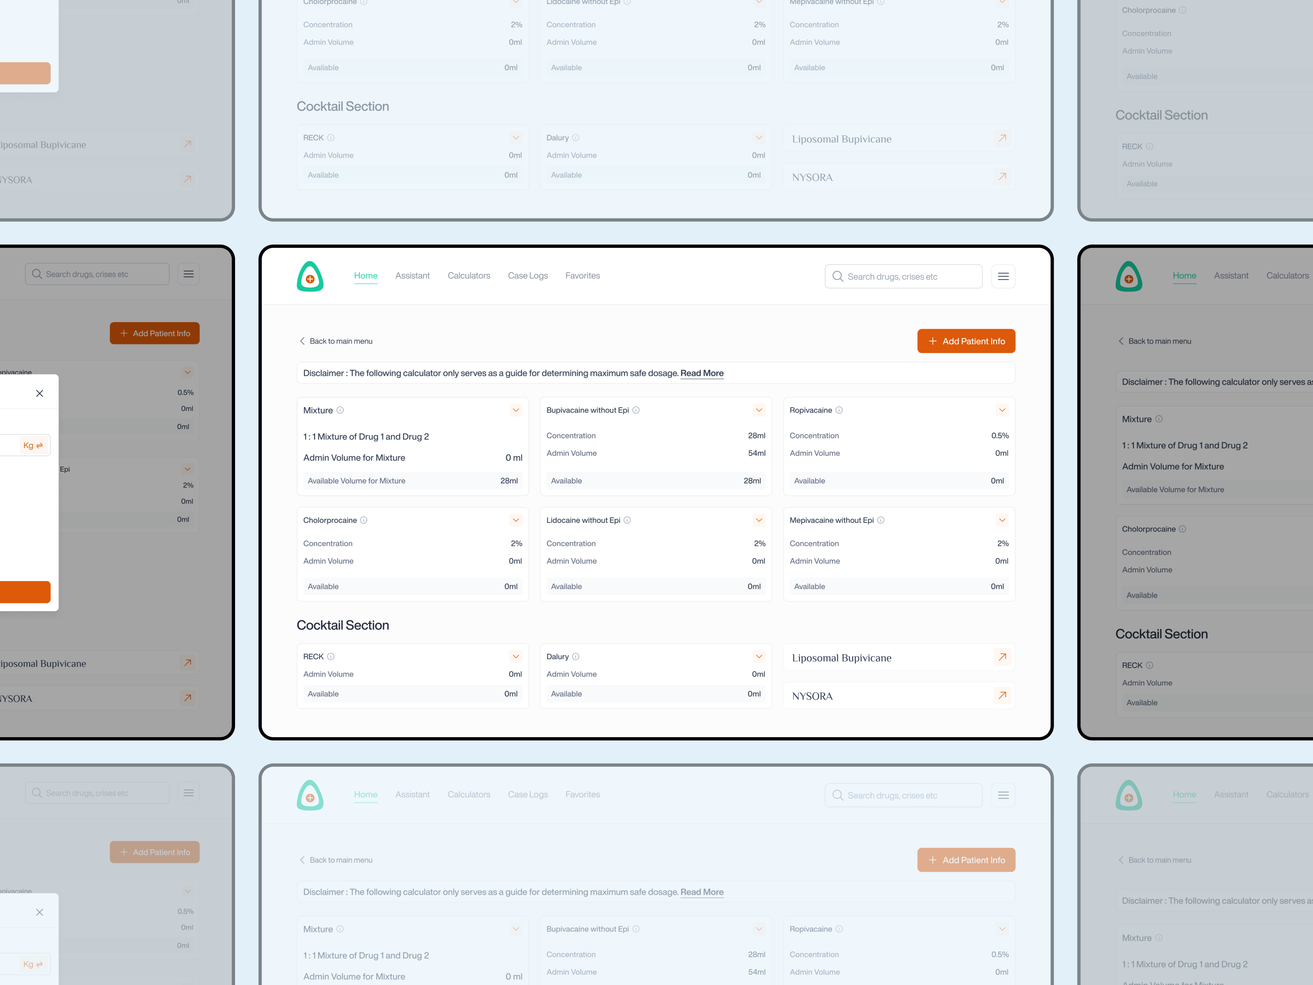Click 'Back to main menu' in the main center window
This screenshot has width=1313, height=985.
(x=341, y=341)
